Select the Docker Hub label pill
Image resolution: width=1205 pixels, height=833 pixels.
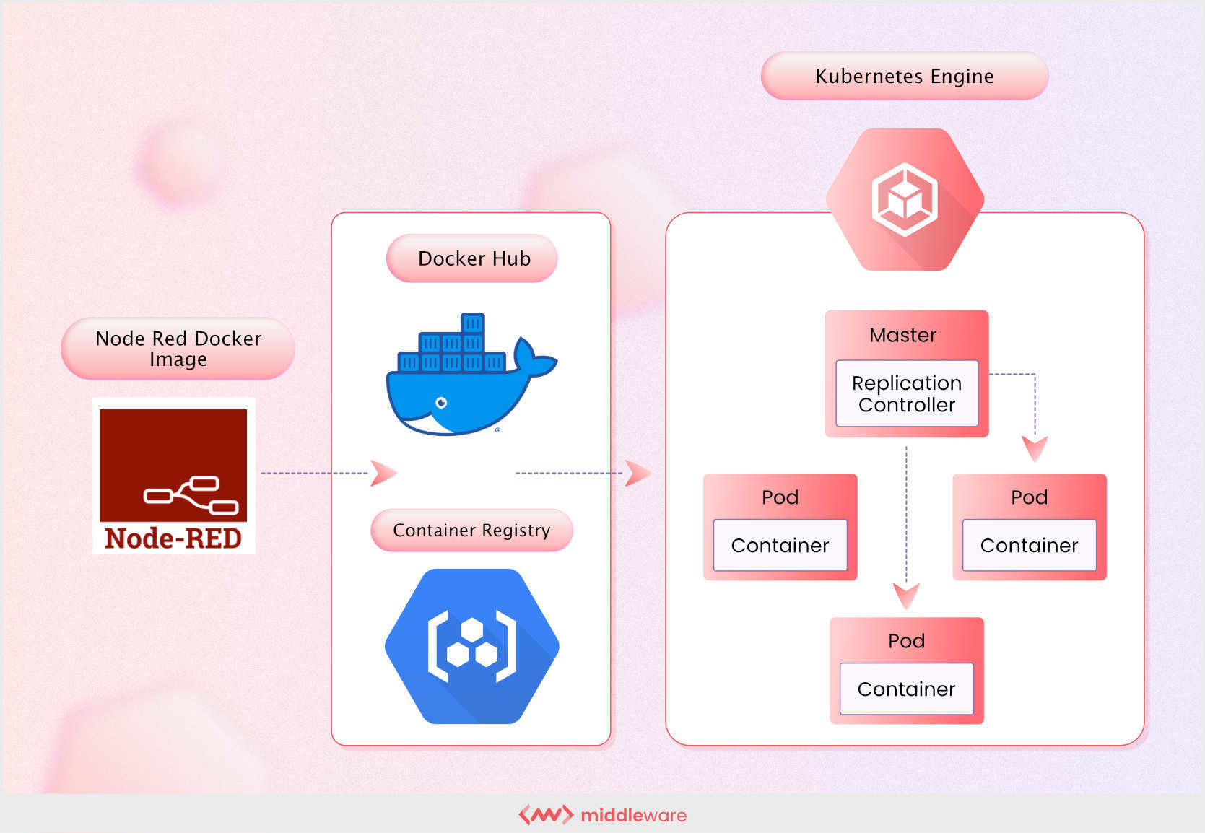(x=471, y=258)
